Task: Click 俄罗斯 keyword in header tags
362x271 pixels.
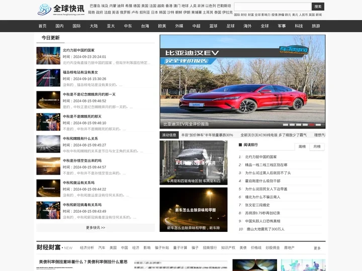Action: click(x=125, y=13)
